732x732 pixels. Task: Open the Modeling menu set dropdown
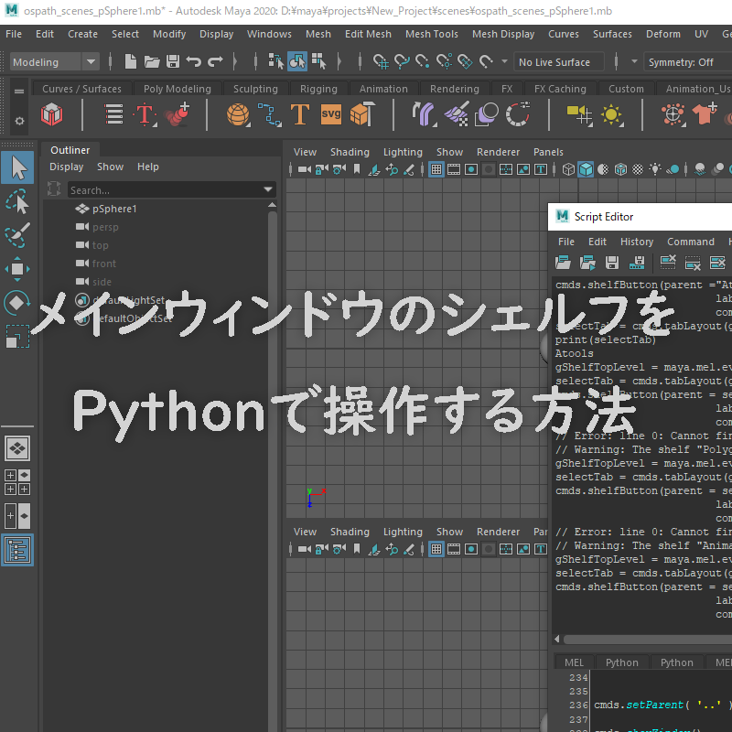(50, 61)
